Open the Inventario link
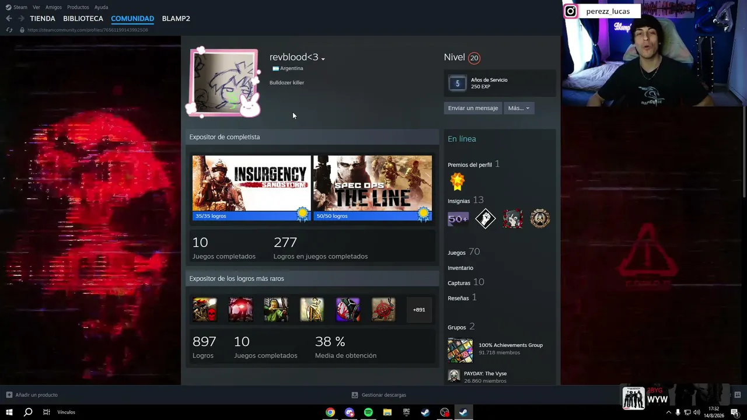747x420 pixels. (460, 268)
